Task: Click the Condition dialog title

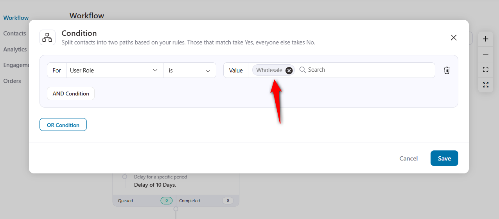Action: [x=79, y=34]
